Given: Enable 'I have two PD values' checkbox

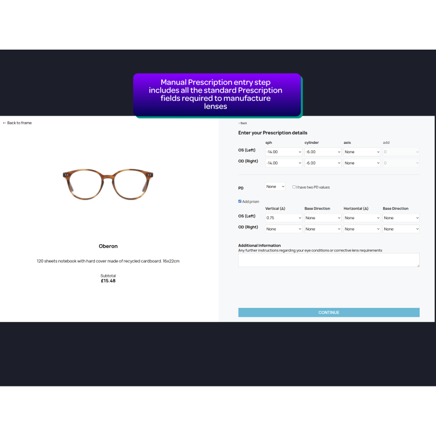Looking at the screenshot, I should pos(294,187).
